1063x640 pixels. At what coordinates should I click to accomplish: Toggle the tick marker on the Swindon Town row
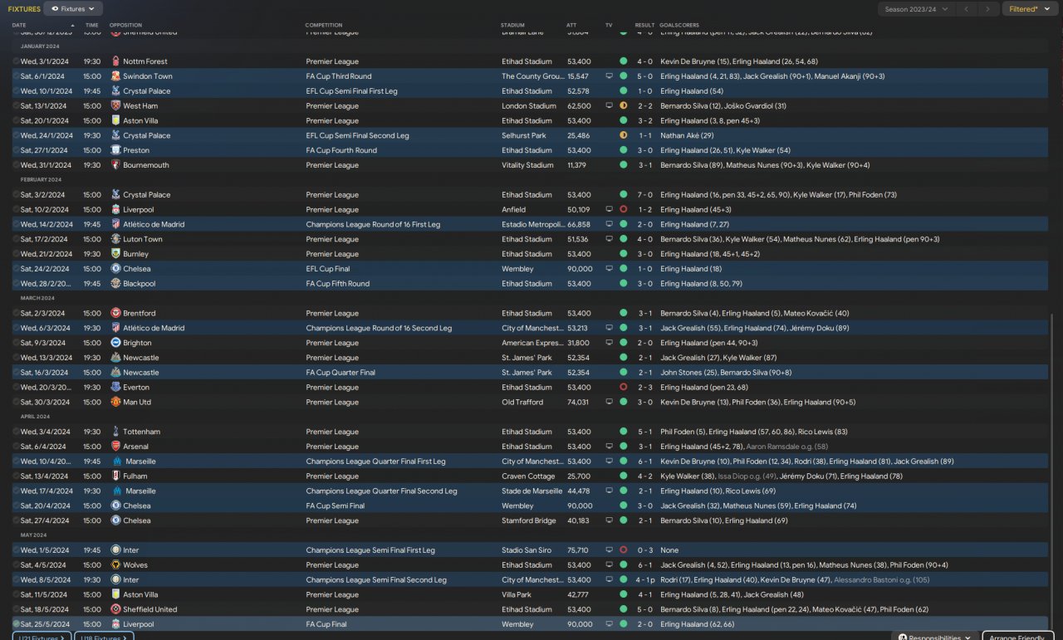pos(16,76)
